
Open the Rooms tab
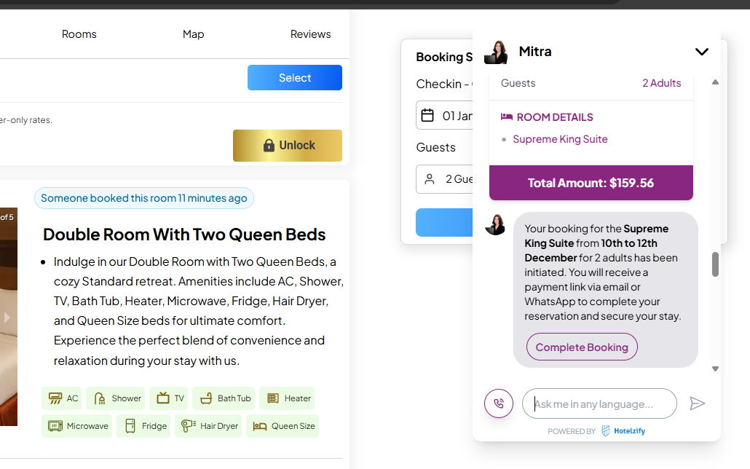tap(79, 34)
